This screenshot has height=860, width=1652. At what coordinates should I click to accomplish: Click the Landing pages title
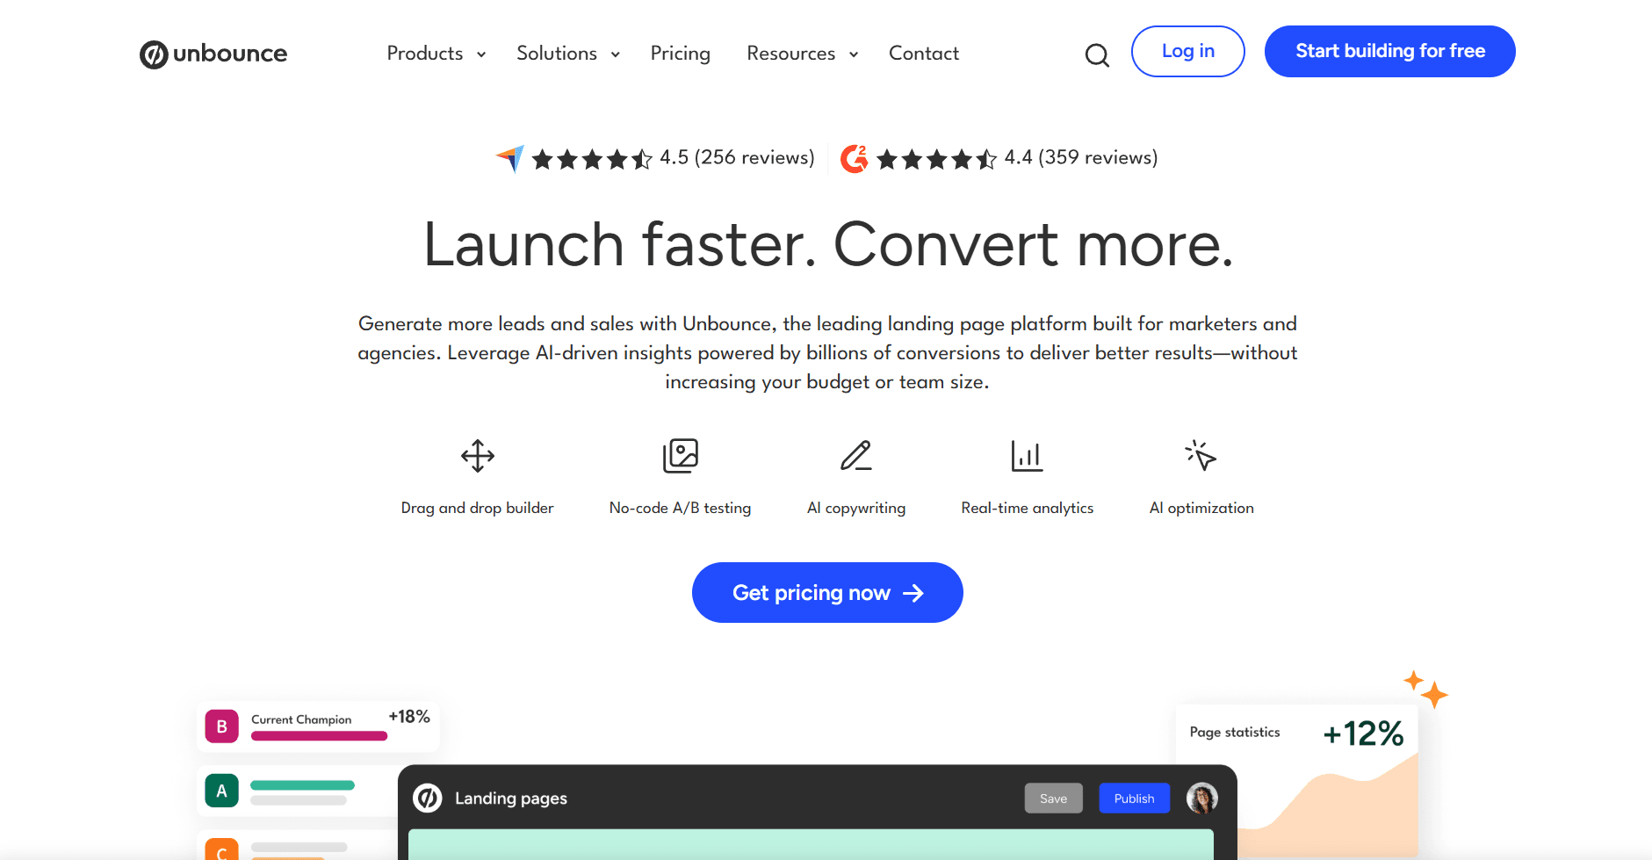pos(511,799)
